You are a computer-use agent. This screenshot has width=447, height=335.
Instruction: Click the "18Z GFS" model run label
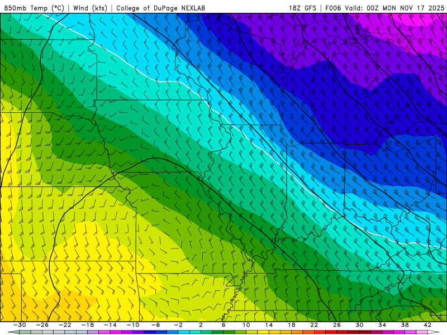[302, 8]
